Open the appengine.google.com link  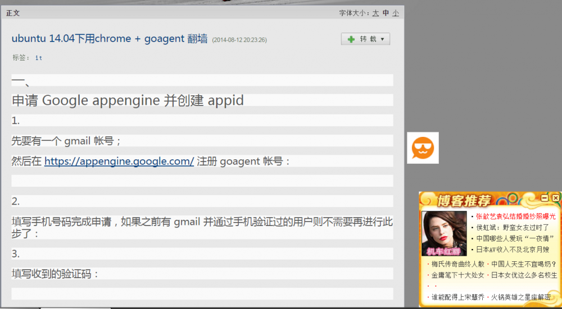point(119,161)
